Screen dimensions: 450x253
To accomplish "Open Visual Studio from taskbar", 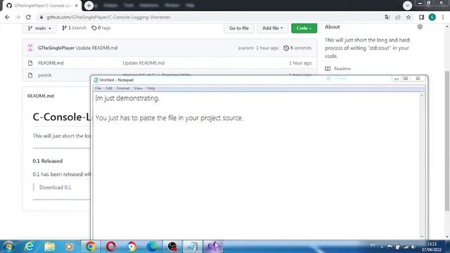I will (x=213, y=247).
